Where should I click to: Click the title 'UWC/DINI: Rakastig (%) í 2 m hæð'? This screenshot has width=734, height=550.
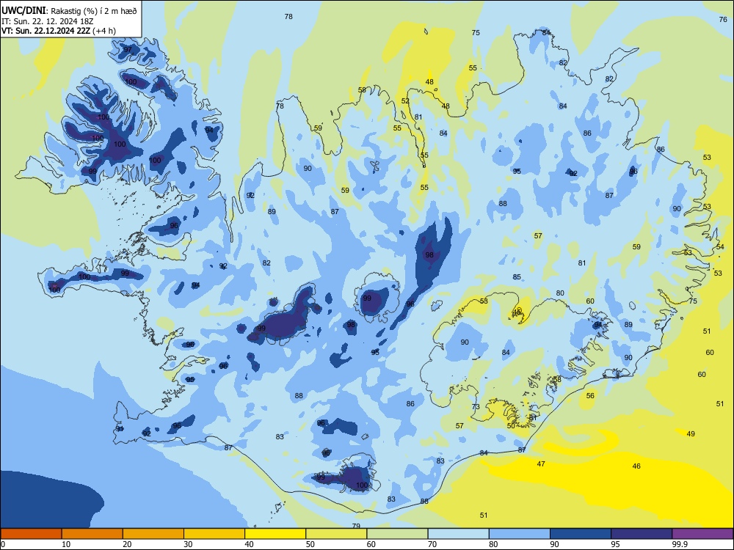tap(69, 11)
